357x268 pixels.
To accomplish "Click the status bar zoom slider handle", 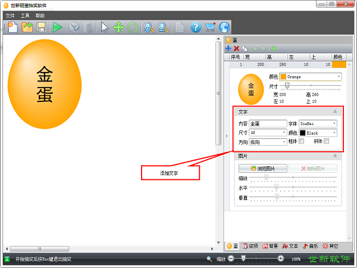I will tap(243, 258).
